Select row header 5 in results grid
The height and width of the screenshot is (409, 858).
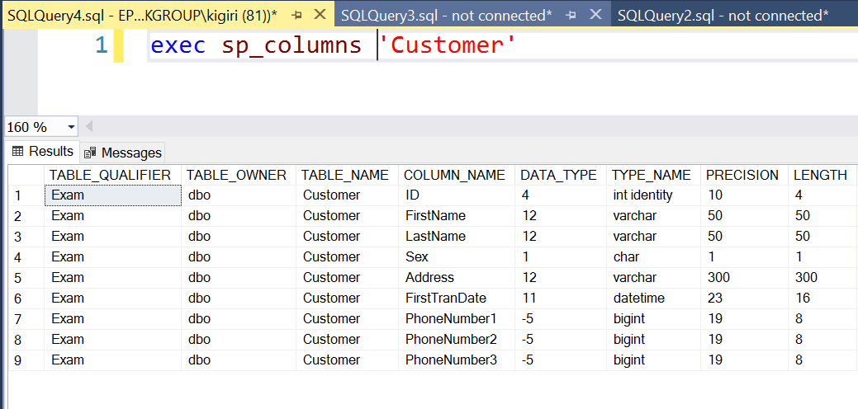[26, 278]
